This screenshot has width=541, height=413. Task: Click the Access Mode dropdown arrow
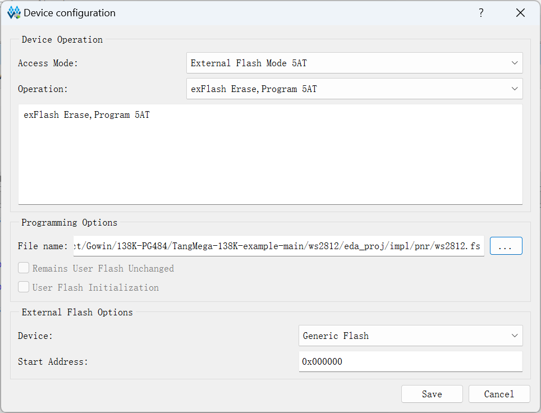[x=515, y=63]
